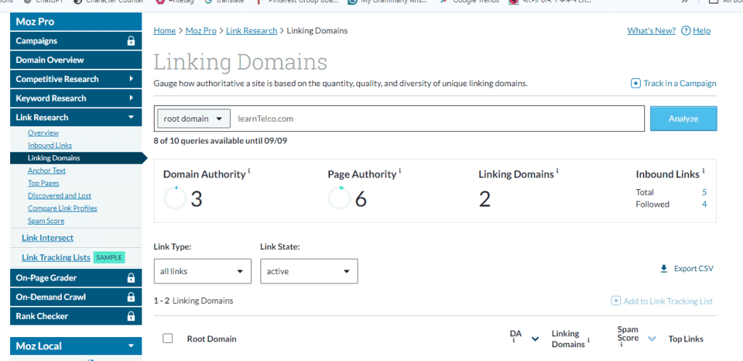Expand the Competitive Research menu
The width and height of the screenshot is (743, 361).
(x=75, y=79)
